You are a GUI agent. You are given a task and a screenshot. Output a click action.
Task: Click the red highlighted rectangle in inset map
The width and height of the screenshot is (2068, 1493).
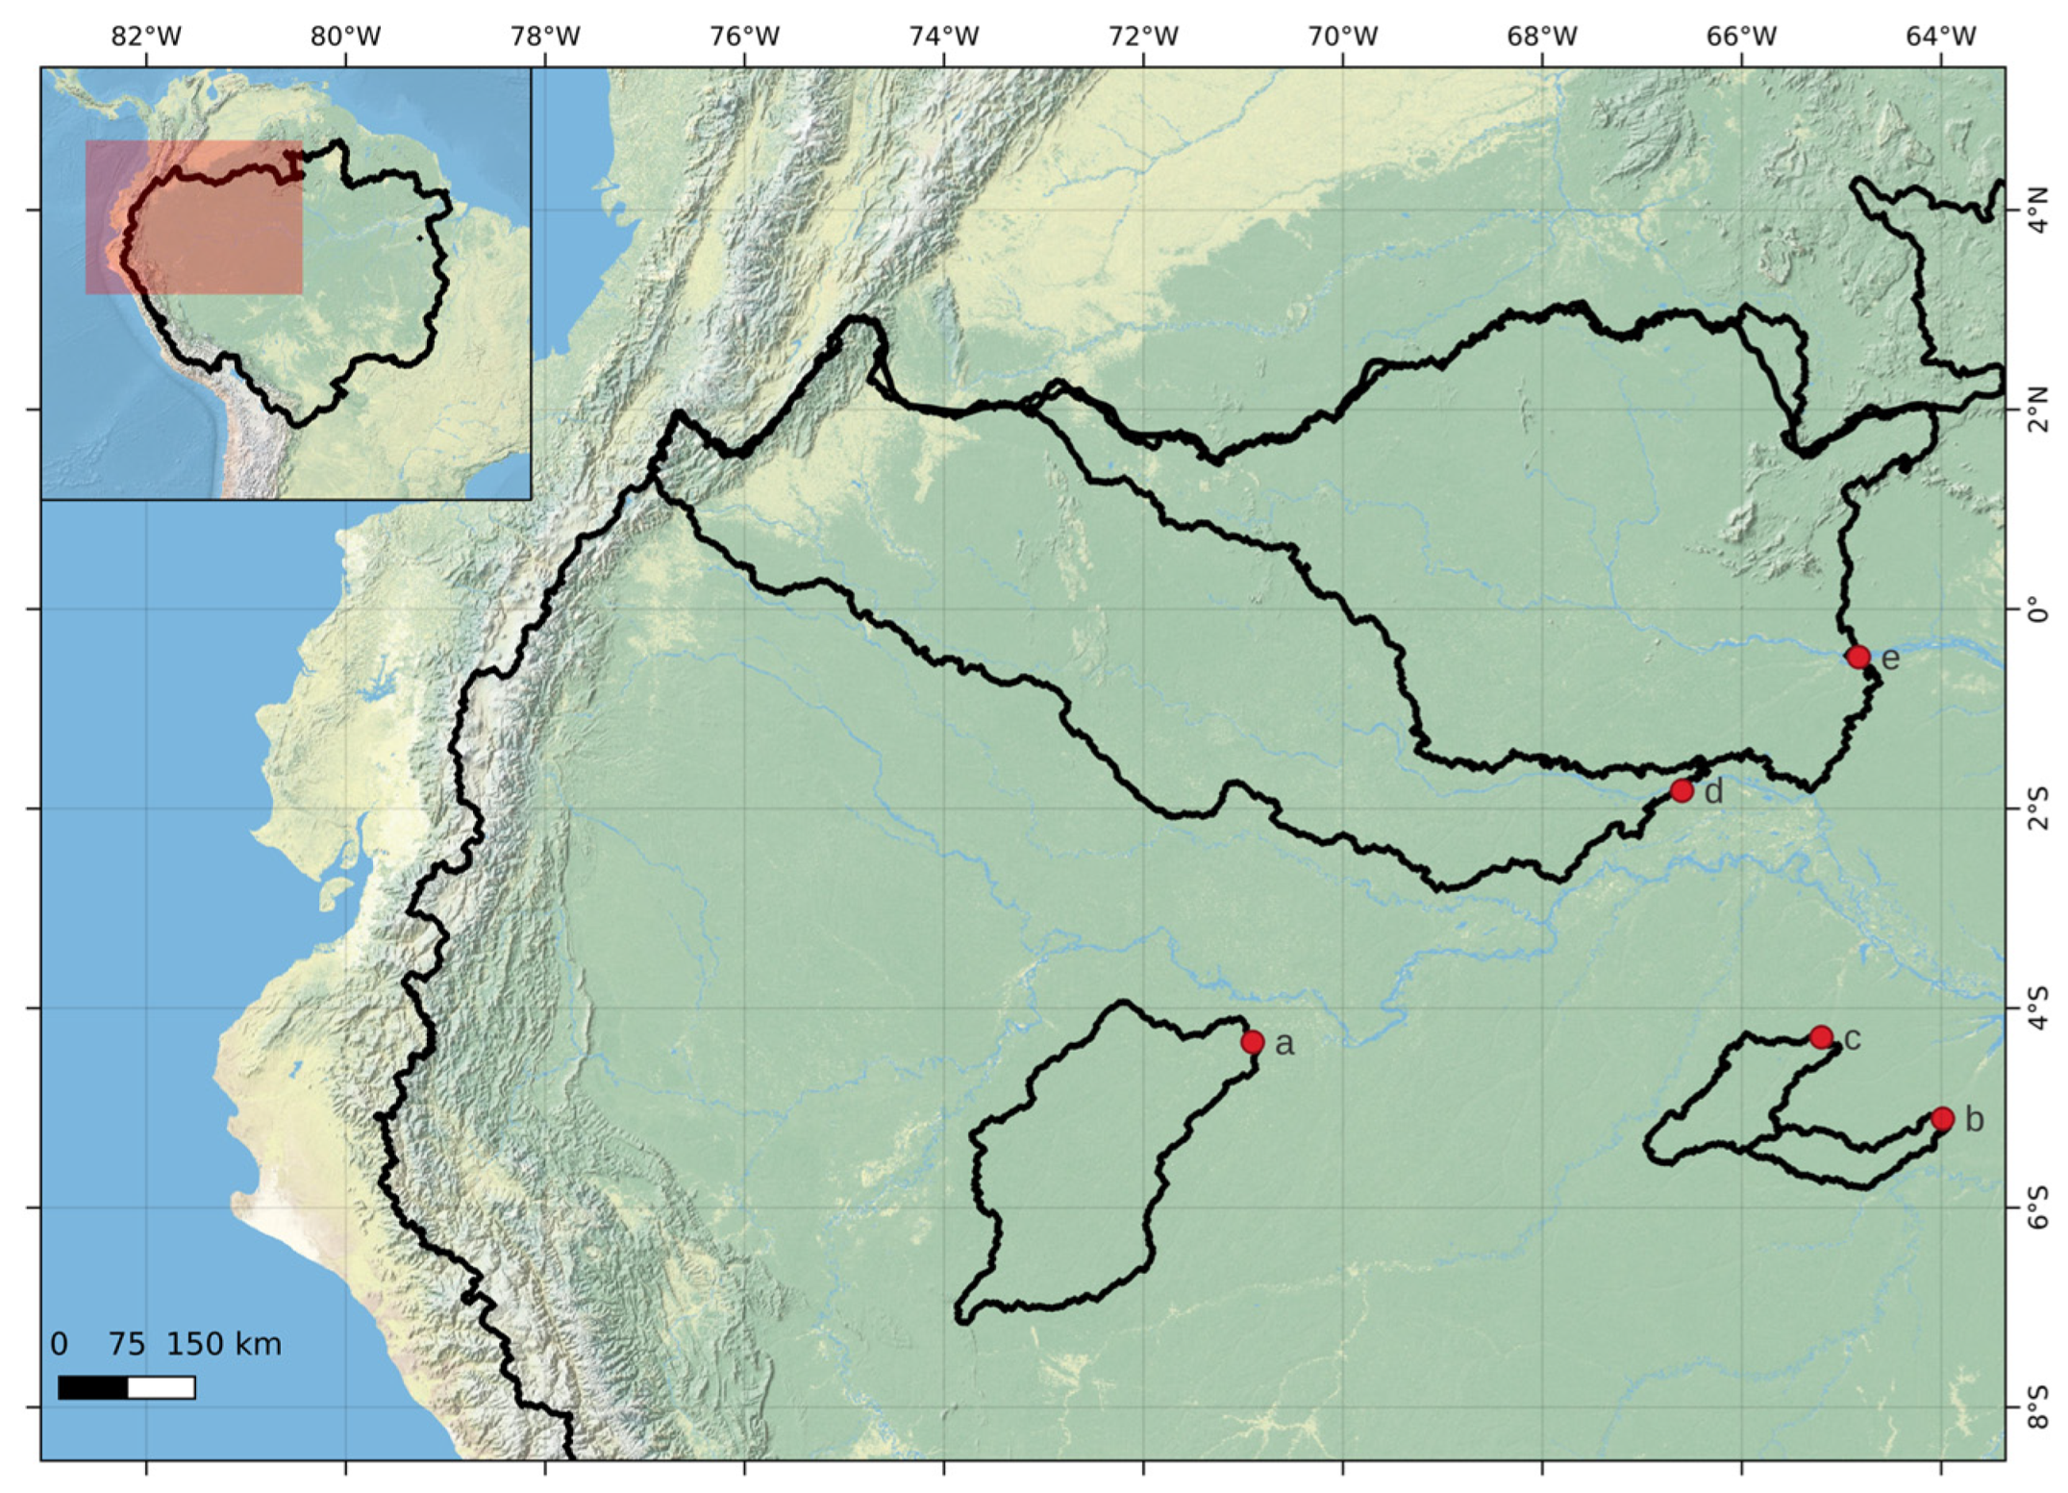194,217
